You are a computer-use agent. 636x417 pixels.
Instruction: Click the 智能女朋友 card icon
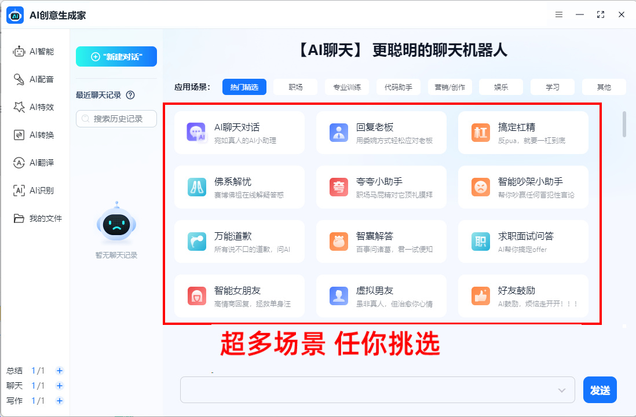(197, 296)
